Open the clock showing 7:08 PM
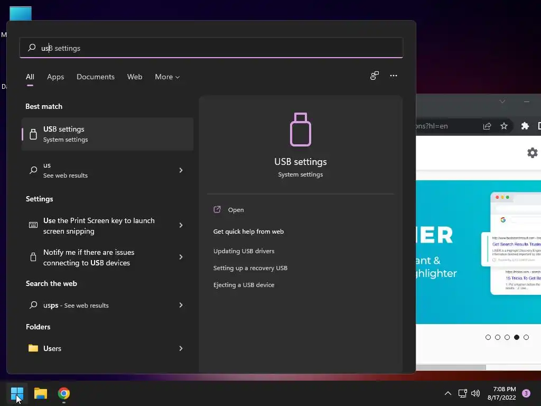The image size is (541, 406). click(x=501, y=393)
